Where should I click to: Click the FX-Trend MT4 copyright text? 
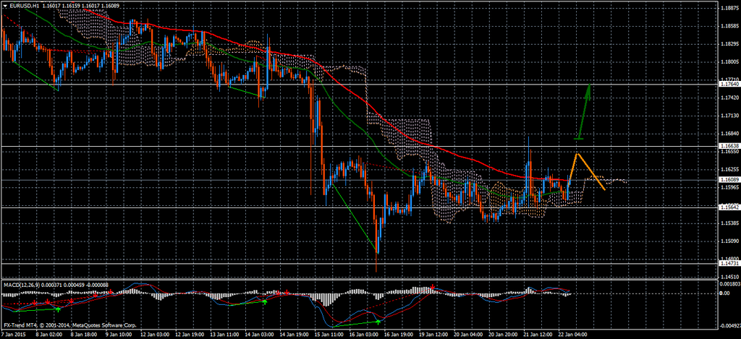[x=54, y=325]
